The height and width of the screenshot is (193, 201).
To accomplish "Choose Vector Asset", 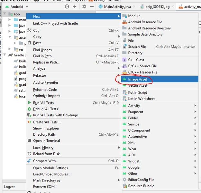I will click(x=160, y=85).
